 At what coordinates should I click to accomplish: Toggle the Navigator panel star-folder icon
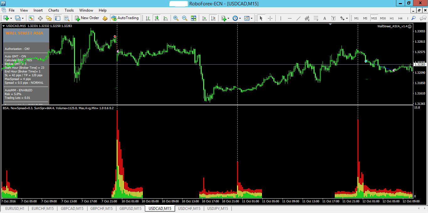coord(49,18)
